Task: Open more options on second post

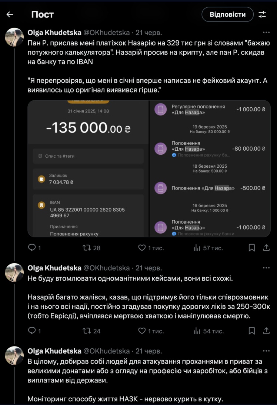Action: pyautogui.click(x=266, y=268)
